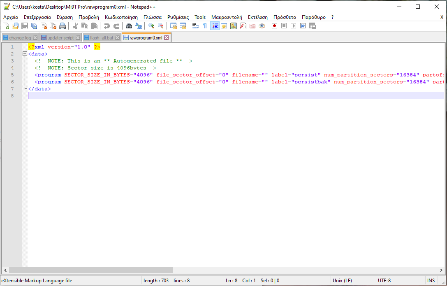Click the Save All toolbar icon
Viewport: 447px width, 286px height.
coord(34,26)
